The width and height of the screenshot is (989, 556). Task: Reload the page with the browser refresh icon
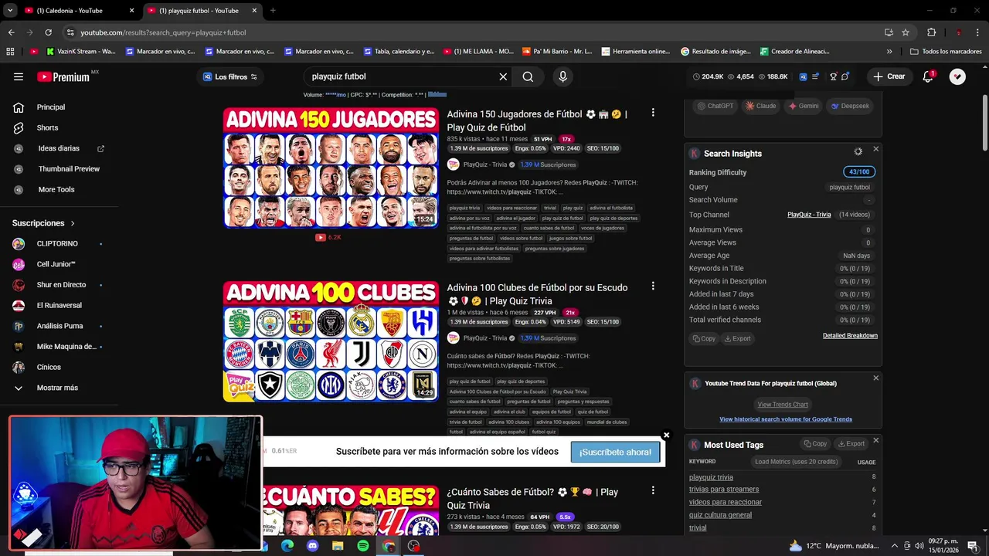48,32
